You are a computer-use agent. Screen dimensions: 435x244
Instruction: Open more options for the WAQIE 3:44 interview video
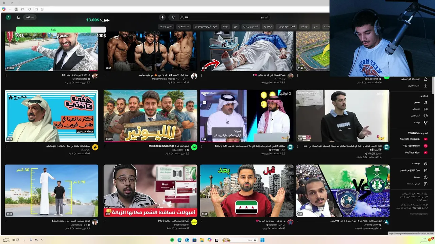click(x=201, y=146)
